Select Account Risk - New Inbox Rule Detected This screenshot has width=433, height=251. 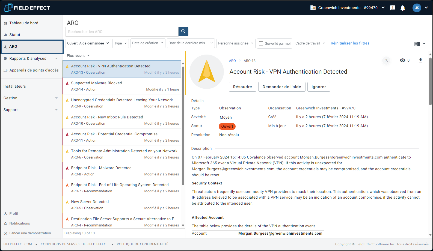(x=122, y=120)
